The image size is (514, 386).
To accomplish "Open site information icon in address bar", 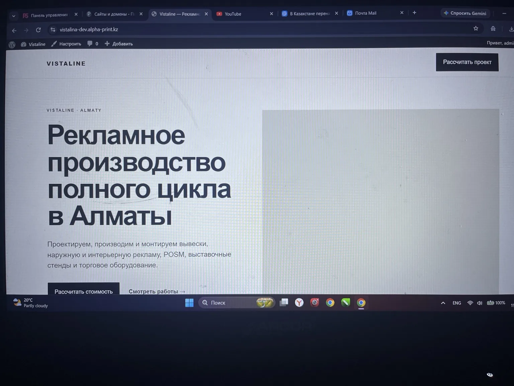I will 53,30.
